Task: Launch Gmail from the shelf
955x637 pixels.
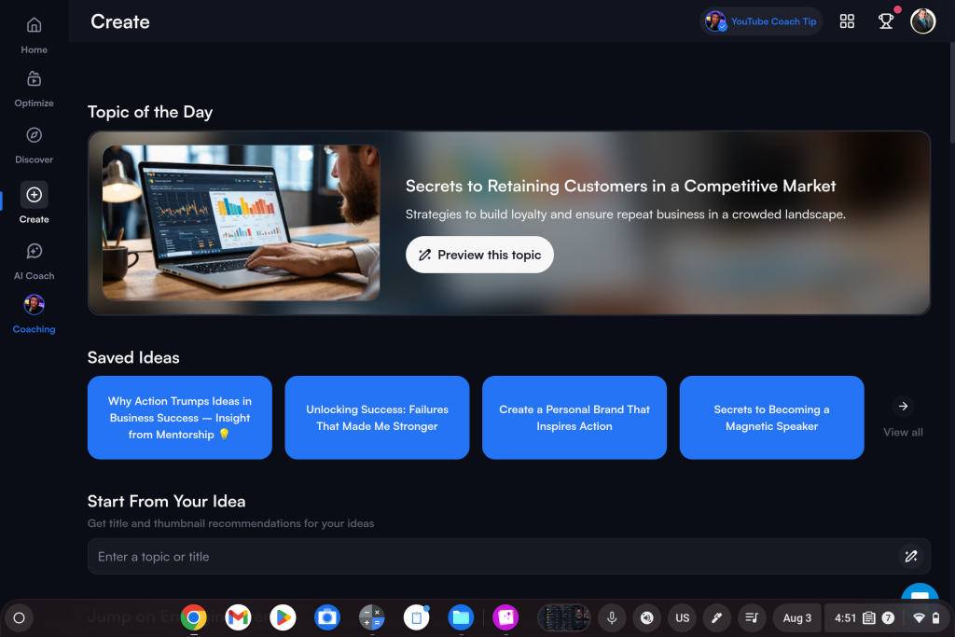Action: (x=238, y=617)
